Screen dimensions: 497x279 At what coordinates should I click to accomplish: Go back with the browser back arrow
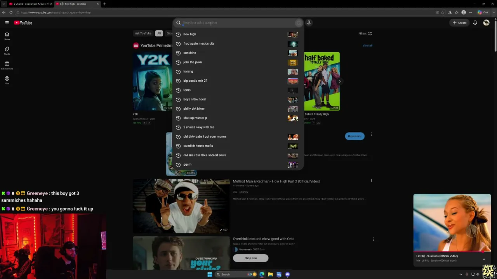coord(4,12)
